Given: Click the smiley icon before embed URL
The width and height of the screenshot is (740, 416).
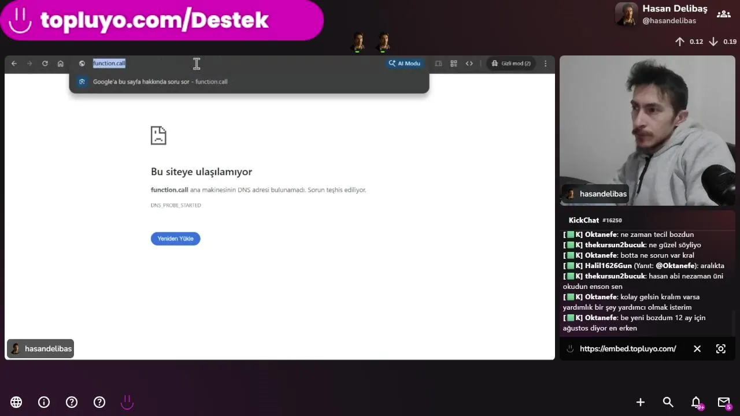Looking at the screenshot, I should tap(570, 349).
